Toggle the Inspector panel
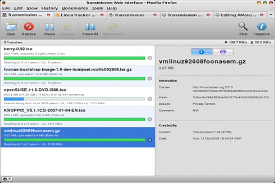 pyautogui.click(x=262, y=29)
